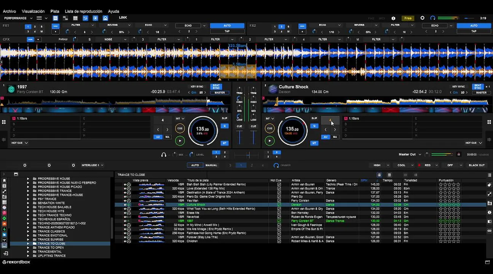This screenshot has height=274, width=493.
Task: Click the BLACK OUT button
Action: coord(477,165)
